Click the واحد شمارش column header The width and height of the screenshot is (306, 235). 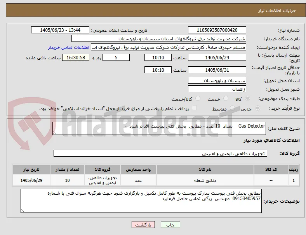coord(138,169)
